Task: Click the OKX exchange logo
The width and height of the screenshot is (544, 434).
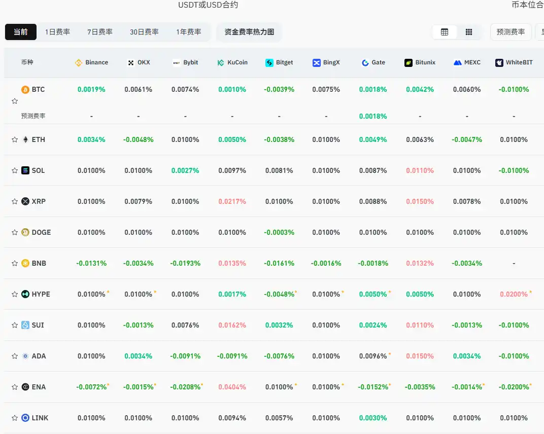Action: 131,63
